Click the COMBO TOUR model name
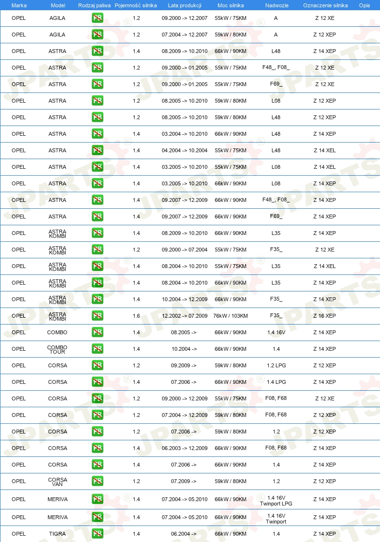Image resolution: width=380 pixels, height=542 pixels. point(57,349)
